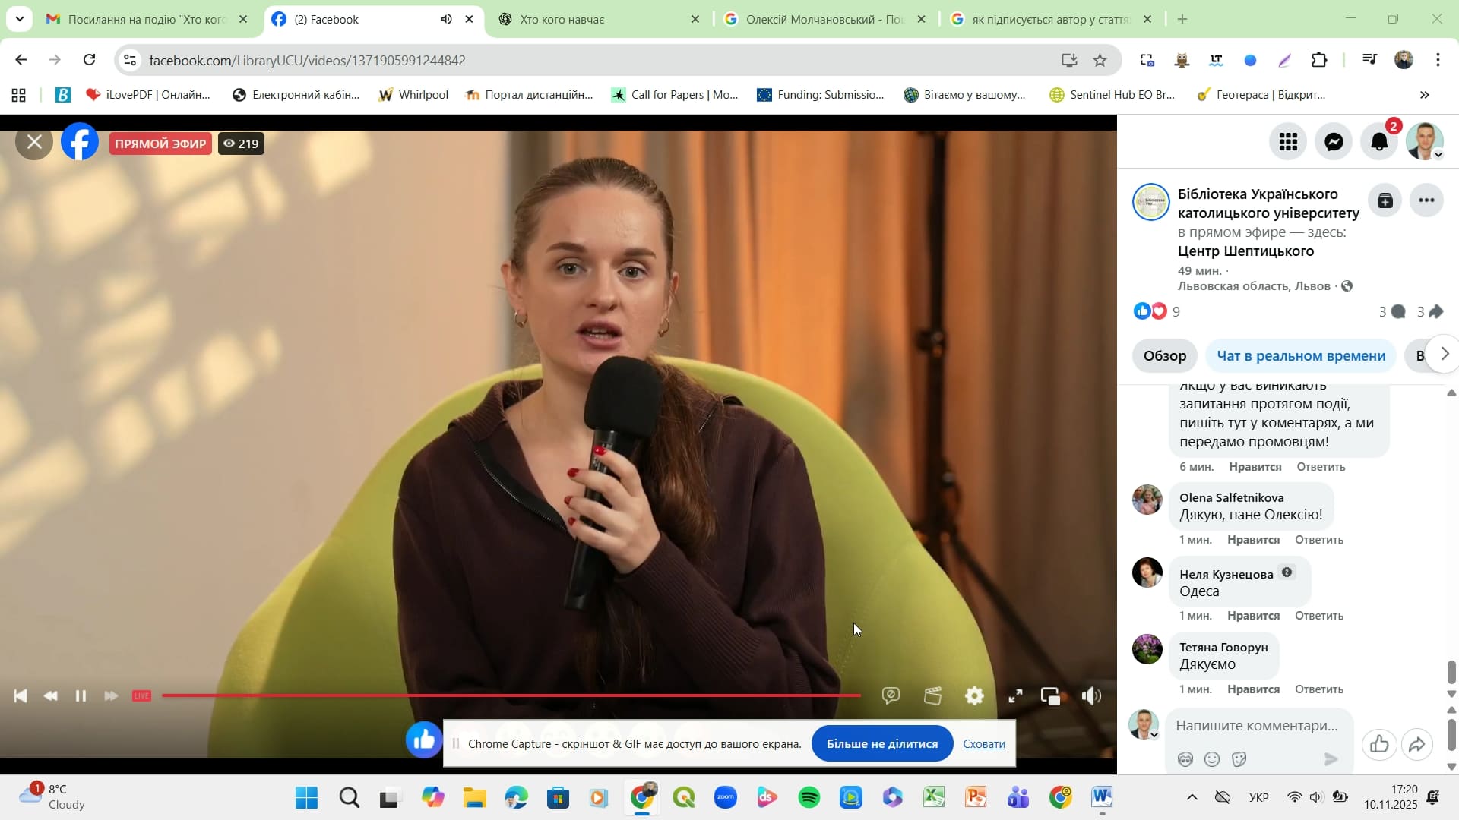Viewport: 1459px width, 820px height.
Task: Expand next tabs with right chevron
Action: tap(1444, 354)
